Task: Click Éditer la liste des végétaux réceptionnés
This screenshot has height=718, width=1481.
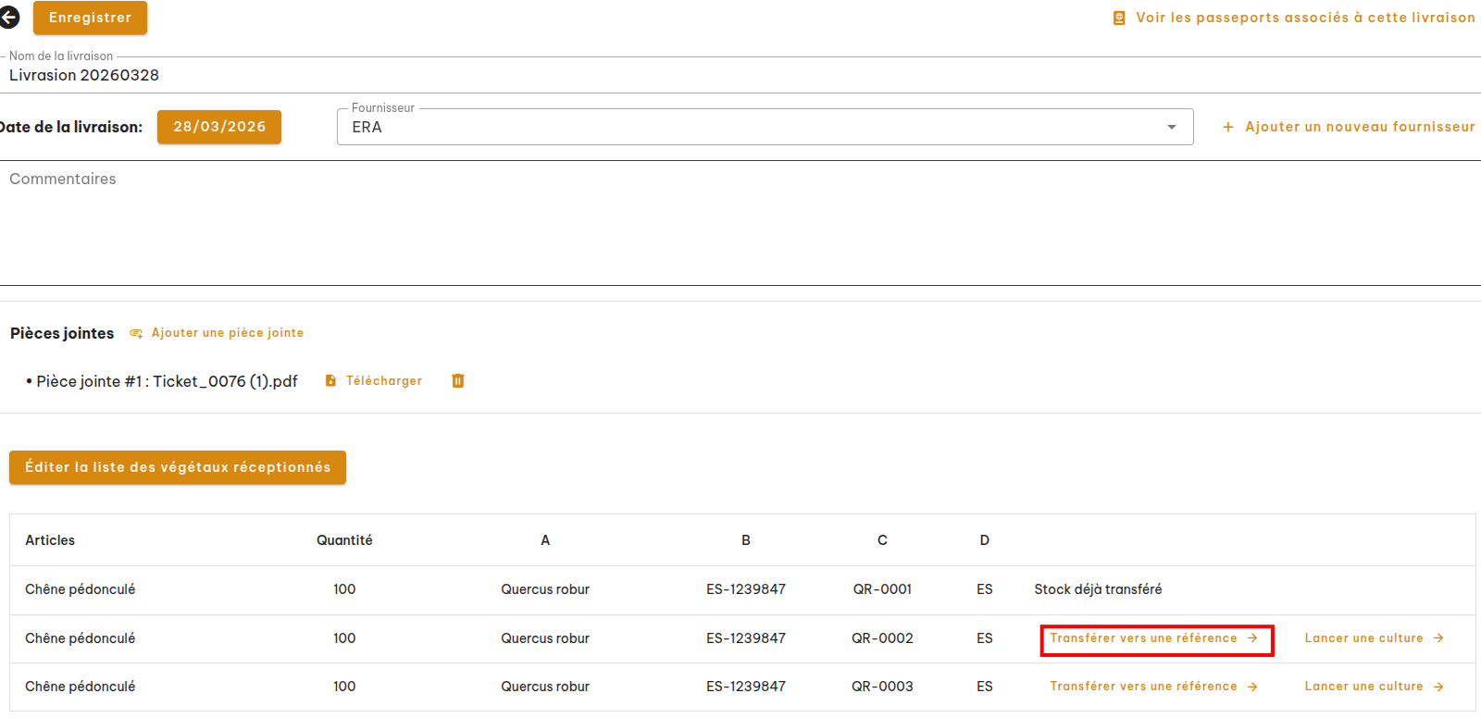Action: pyautogui.click(x=178, y=467)
